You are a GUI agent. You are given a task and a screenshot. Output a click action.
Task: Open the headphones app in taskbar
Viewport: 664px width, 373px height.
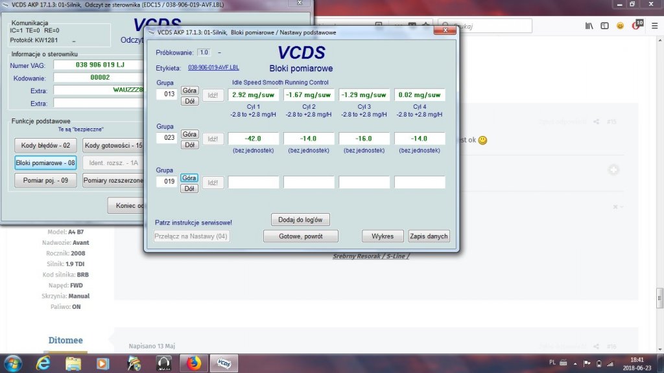tap(164, 363)
